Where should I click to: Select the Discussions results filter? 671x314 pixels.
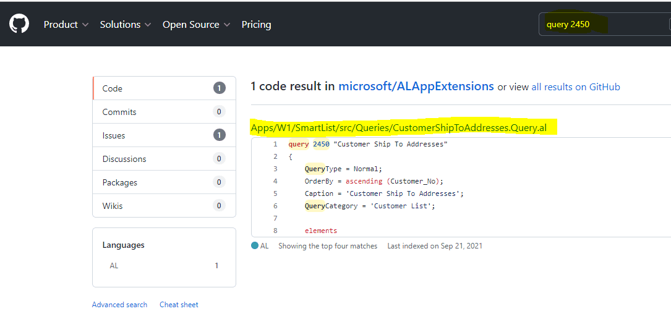pos(165,159)
